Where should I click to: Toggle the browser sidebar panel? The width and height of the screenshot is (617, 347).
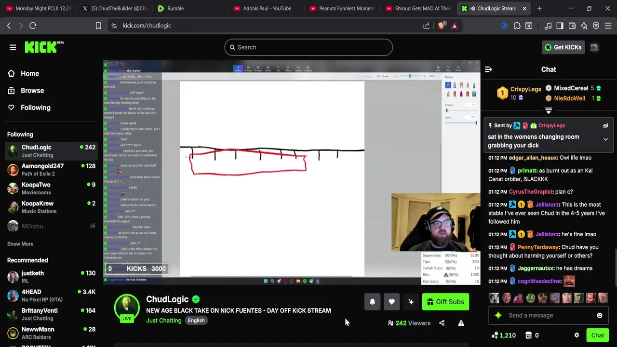560,26
